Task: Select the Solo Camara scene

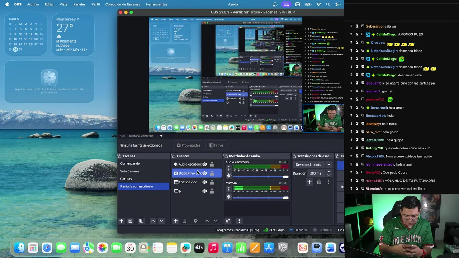Action: click(x=143, y=171)
